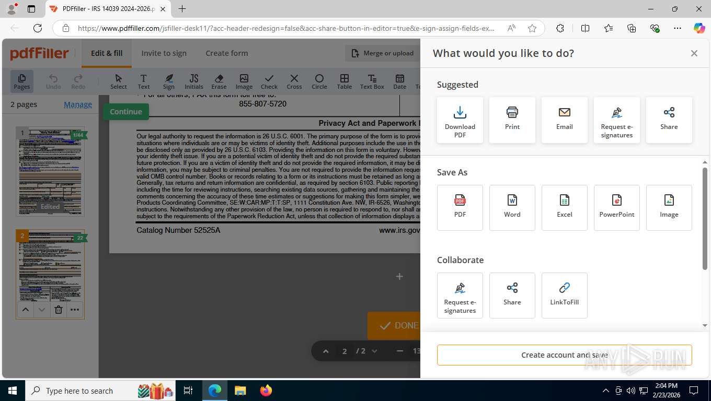Request e-signatures under Collaborate
Image resolution: width=711 pixels, height=401 pixels.
pos(460,296)
